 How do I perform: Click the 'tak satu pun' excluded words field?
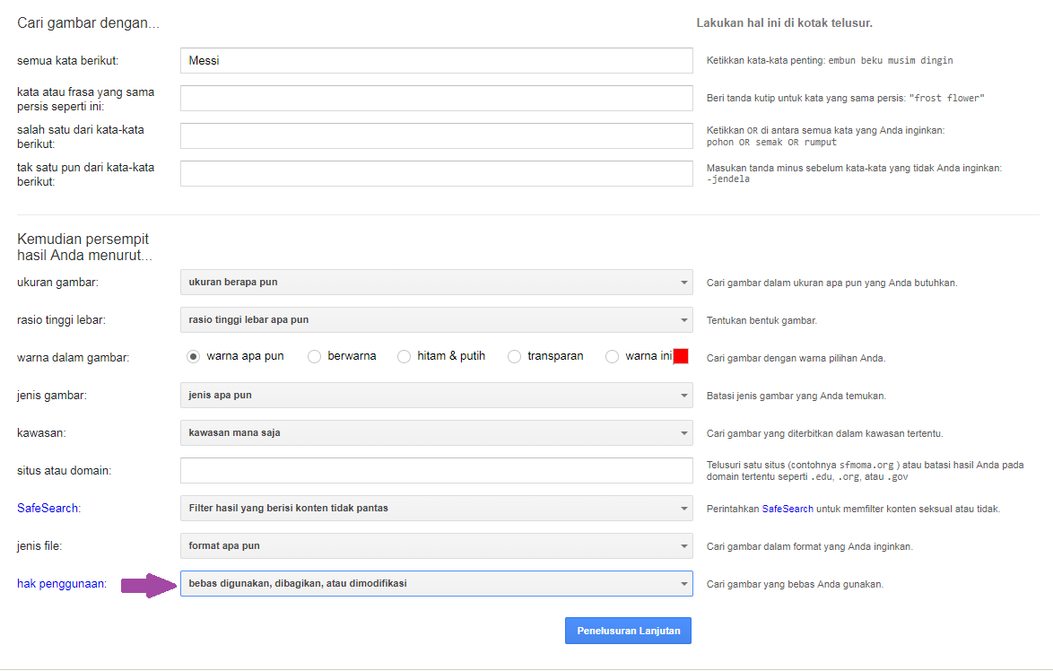436,174
